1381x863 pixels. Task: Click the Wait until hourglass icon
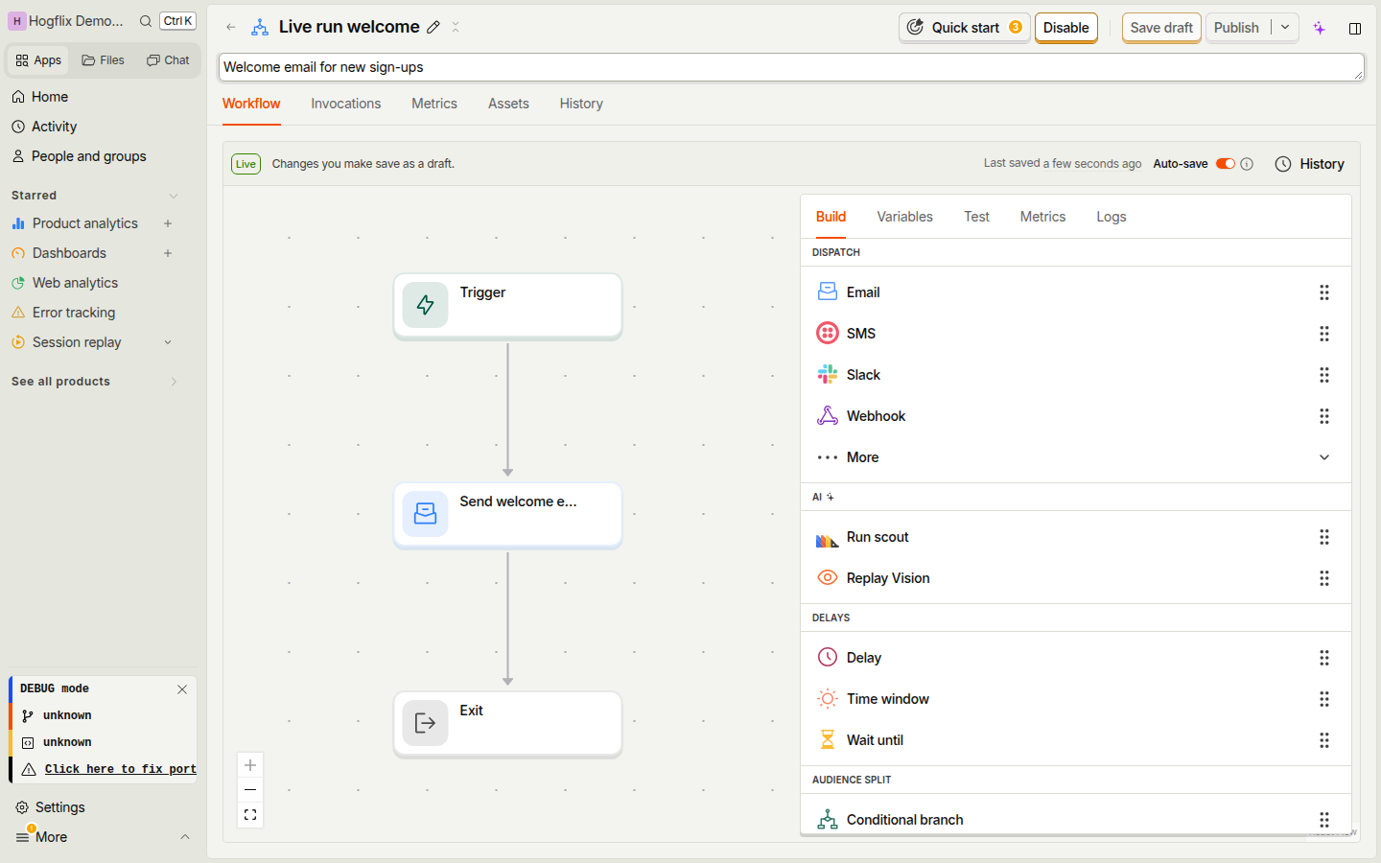click(828, 740)
